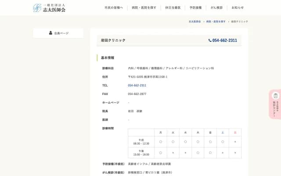Select 高齢者インフル / 高齢者肺炎球菌 text

pyautogui.click(x=149, y=164)
